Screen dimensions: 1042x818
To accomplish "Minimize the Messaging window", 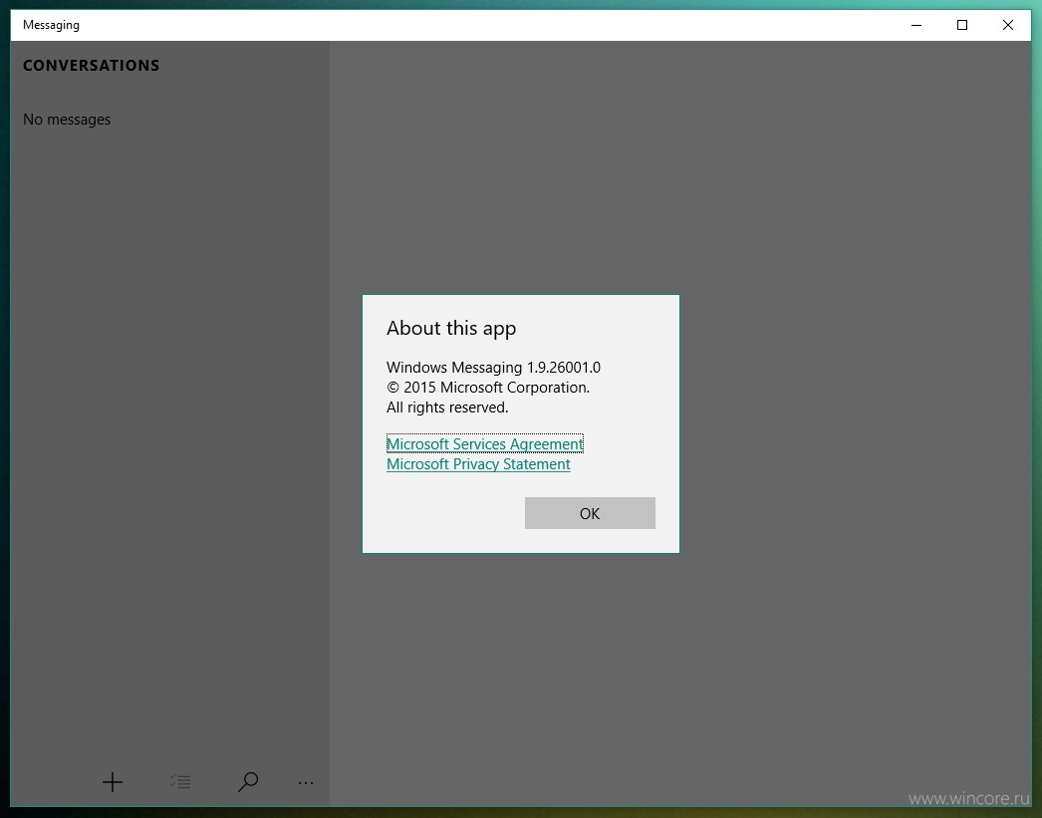I will pyautogui.click(x=916, y=25).
